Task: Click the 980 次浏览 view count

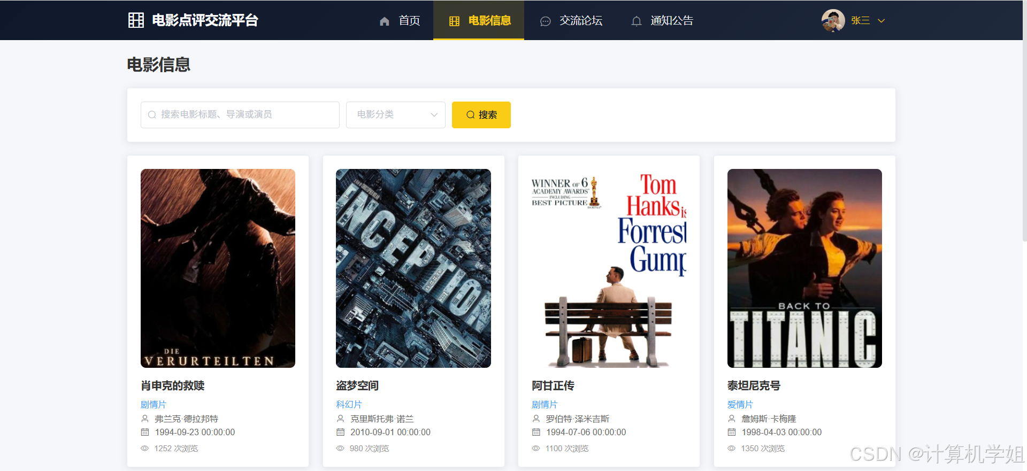Action: pyautogui.click(x=370, y=449)
